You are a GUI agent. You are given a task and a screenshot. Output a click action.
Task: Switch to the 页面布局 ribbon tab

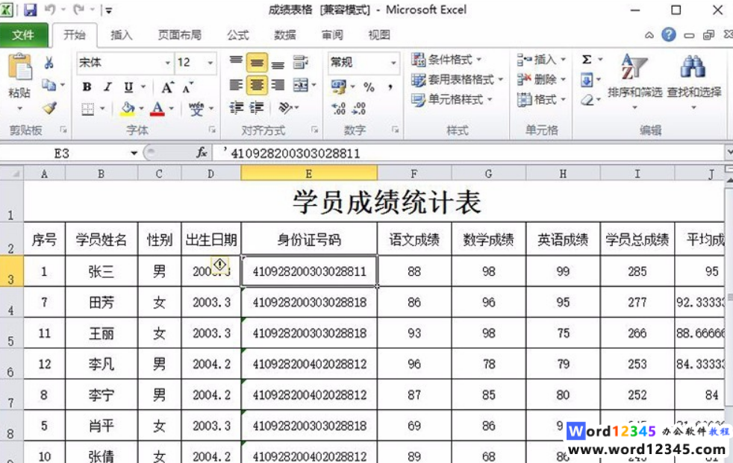pyautogui.click(x=179, y=35)
